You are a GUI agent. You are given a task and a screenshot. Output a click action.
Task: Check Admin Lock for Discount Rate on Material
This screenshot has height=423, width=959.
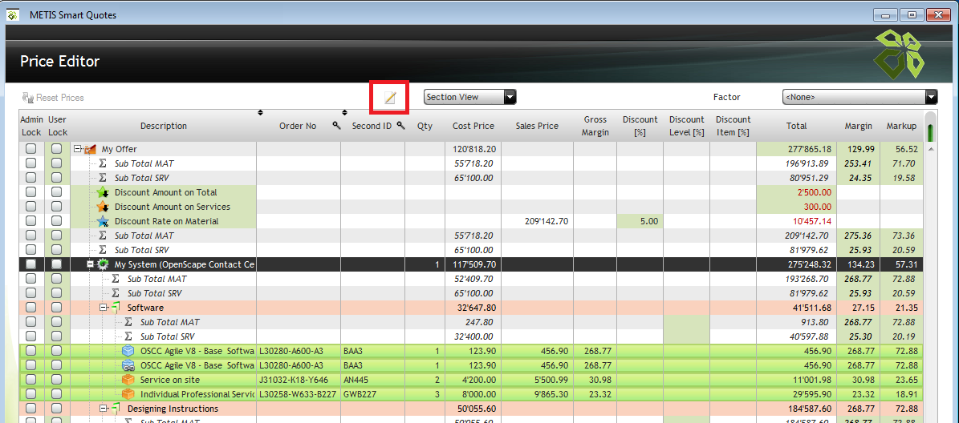coord(31,221)
